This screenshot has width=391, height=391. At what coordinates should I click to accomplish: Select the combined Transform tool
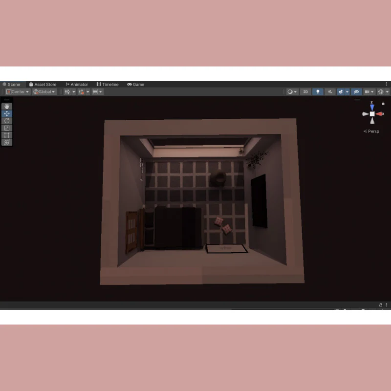click(x=7, y=142)
